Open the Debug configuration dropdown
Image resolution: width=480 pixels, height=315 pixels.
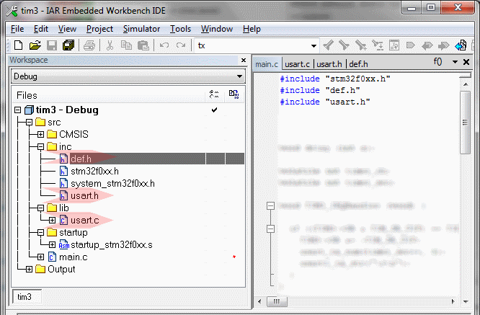239,76
